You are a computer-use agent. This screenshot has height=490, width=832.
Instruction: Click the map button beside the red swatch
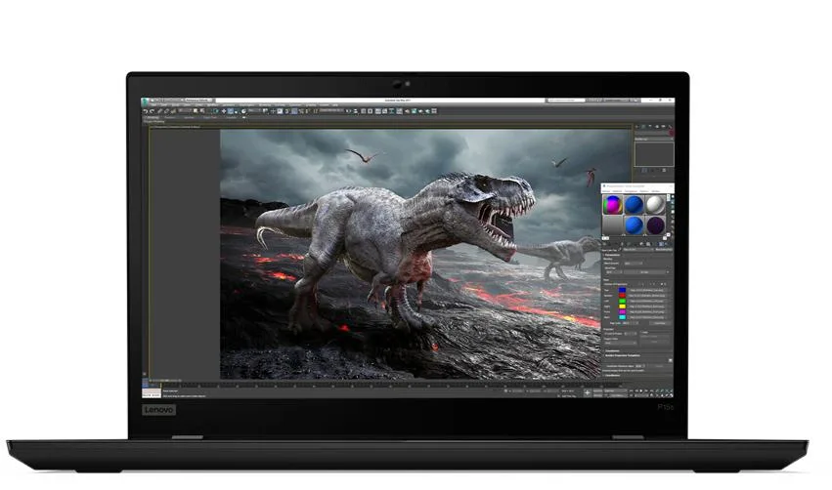[x=647, y=296]
